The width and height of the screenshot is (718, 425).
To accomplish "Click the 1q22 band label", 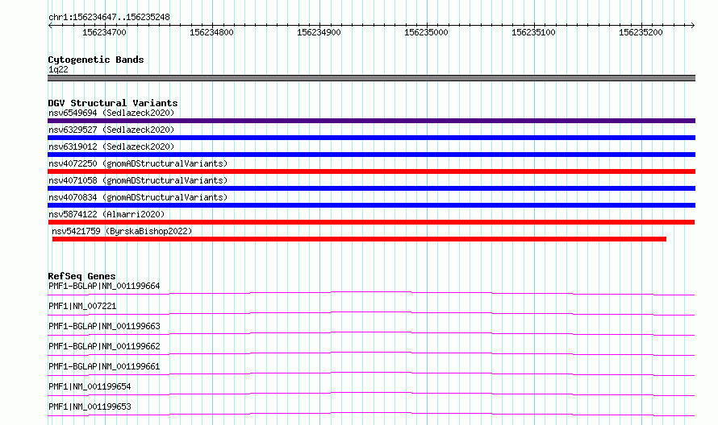I will click(x=58, y=69).
